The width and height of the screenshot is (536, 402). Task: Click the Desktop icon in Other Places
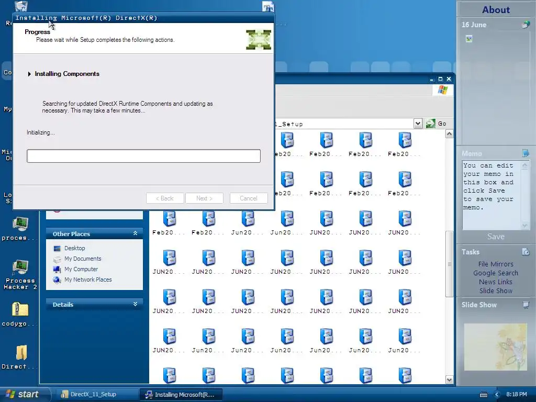coord(57,249)
